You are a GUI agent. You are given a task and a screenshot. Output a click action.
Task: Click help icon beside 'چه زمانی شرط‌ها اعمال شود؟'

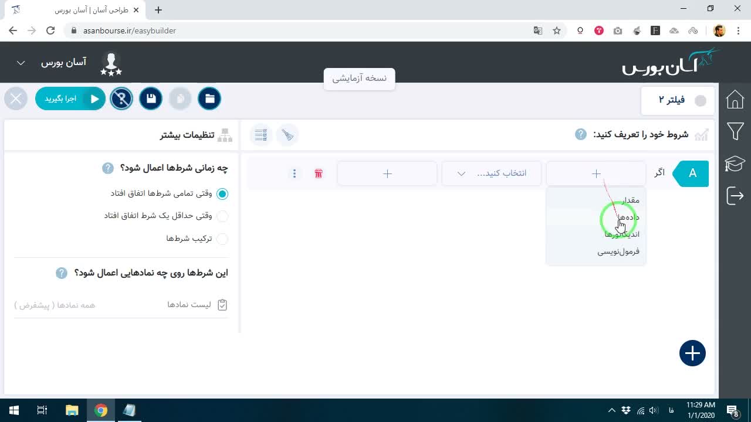tap(107, 168)
